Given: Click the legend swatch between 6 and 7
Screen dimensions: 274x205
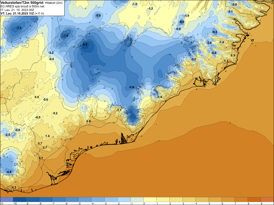Looking at the screenshot, I should coord(228,200).
